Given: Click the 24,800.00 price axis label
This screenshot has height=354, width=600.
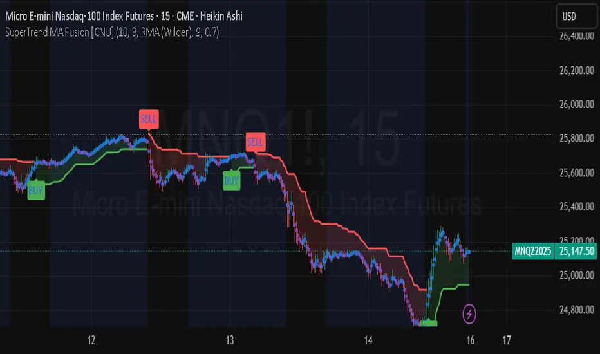Looking at the screenshot, I should (x=577, y=309).
